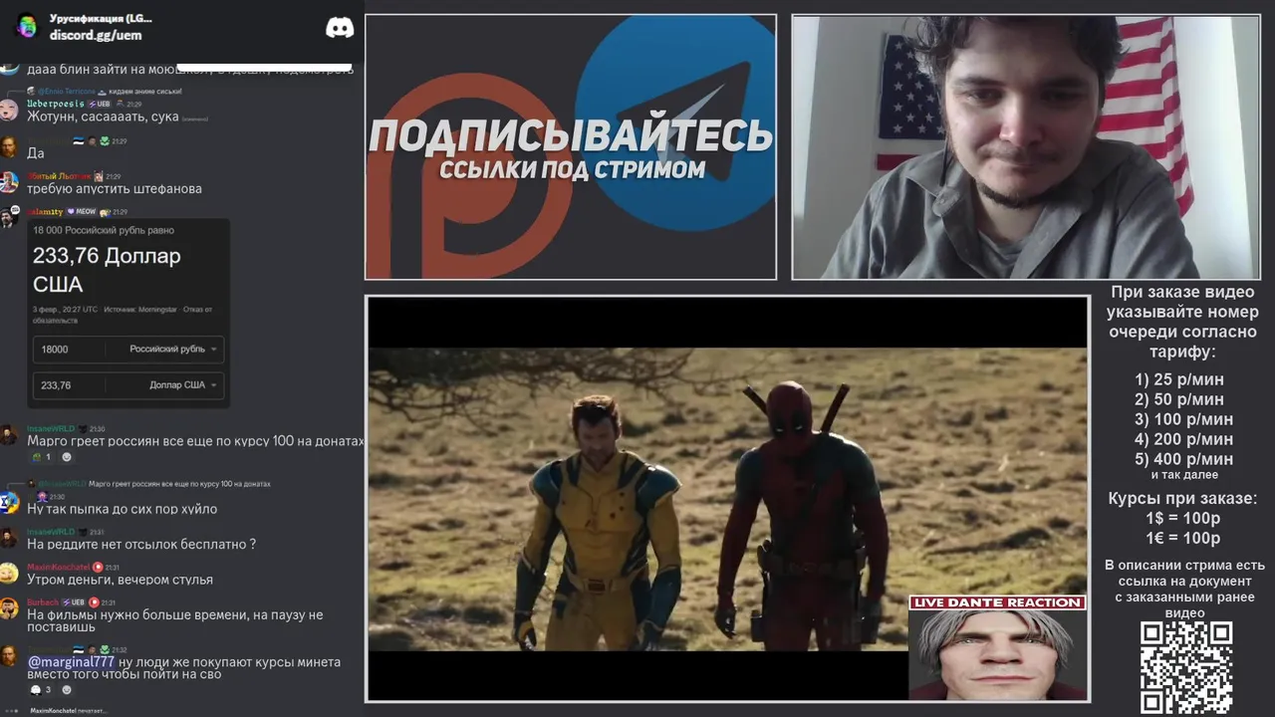
Task: Click the blue-white avatar replying to InsaneWRLD
Action: tap(9, 503)
